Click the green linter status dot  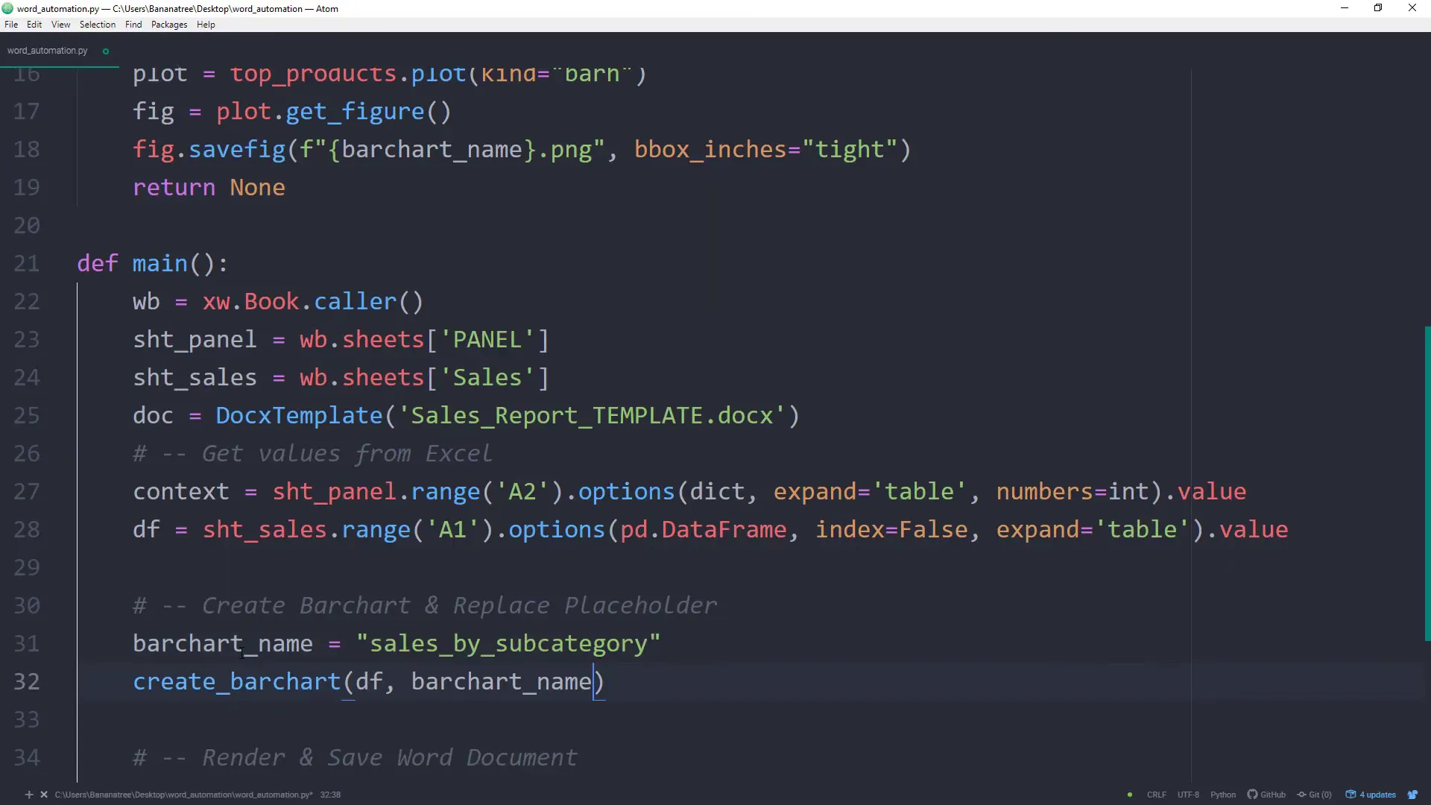[x=1131, y=795]
